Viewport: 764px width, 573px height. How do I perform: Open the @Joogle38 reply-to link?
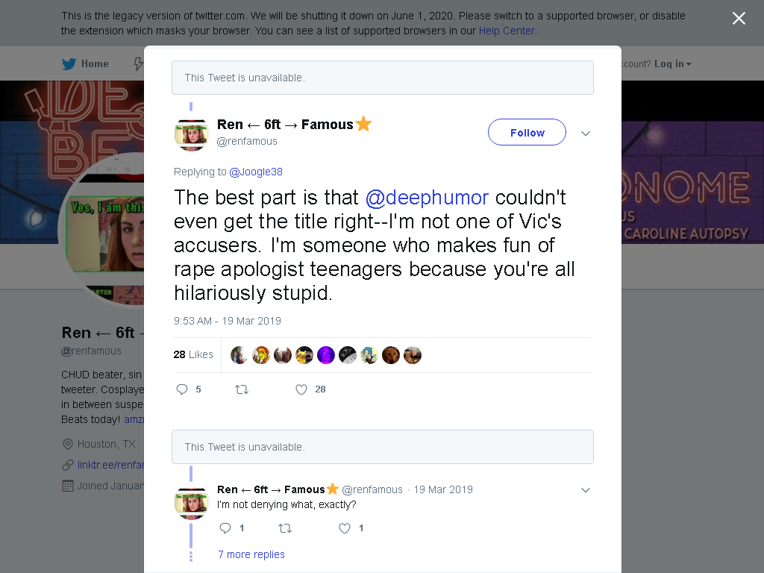click(x=256, y=172)
